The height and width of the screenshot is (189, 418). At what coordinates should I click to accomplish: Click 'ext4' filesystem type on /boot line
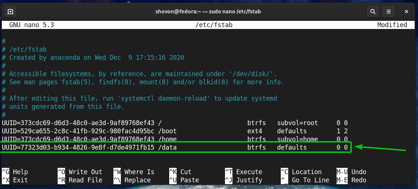click(255, 131)
